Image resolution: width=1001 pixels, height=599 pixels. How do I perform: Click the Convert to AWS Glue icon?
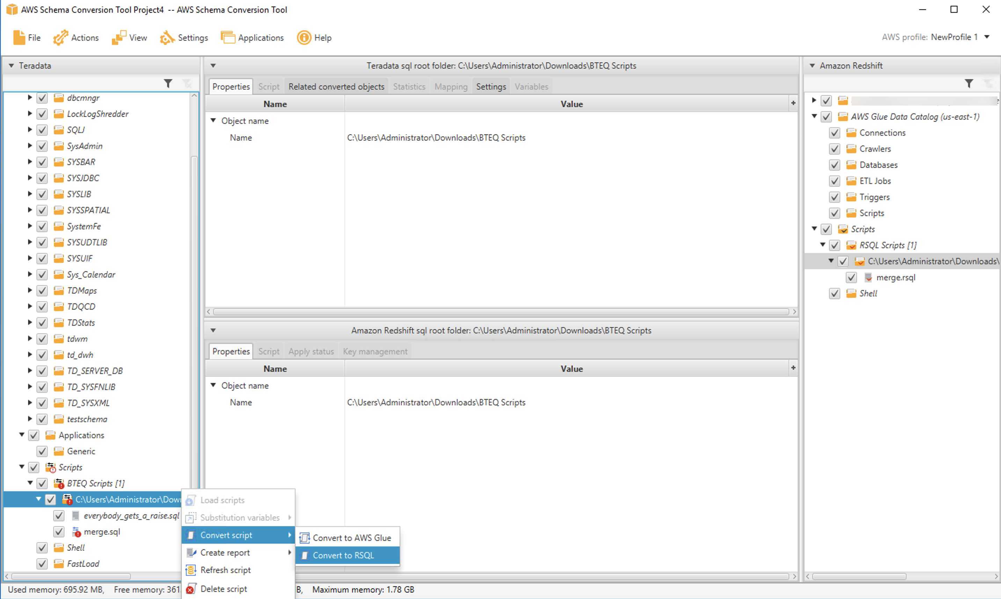[305, 537]
